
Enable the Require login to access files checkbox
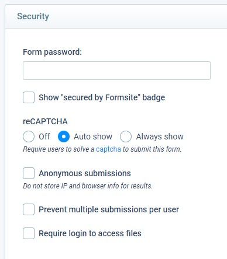[x=29, y=233]
